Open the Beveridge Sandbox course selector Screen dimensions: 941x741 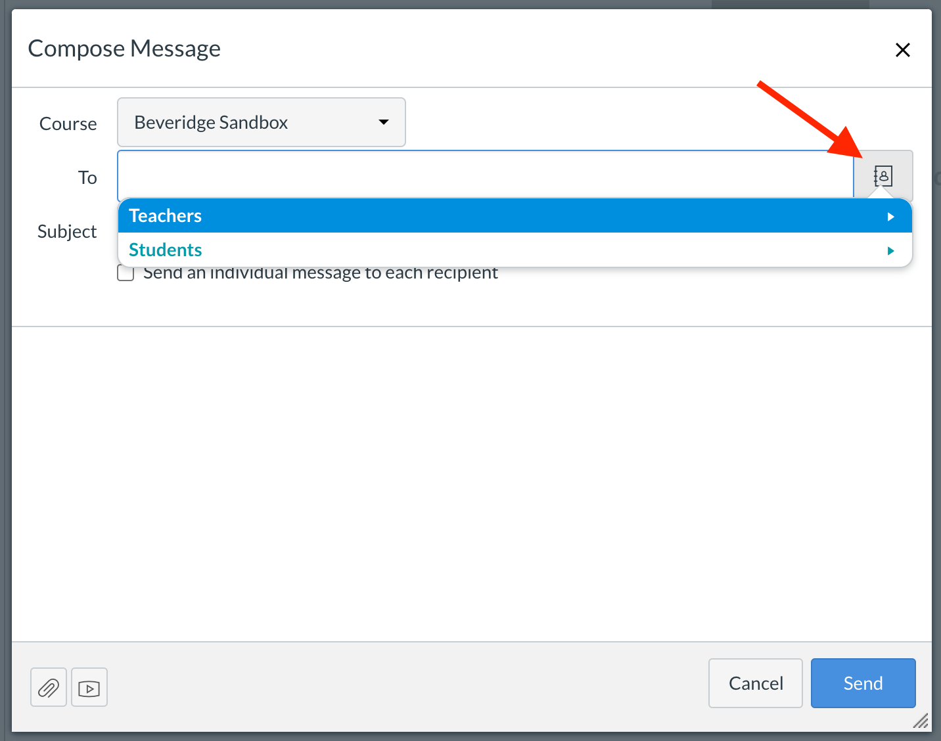click(261, 122)
